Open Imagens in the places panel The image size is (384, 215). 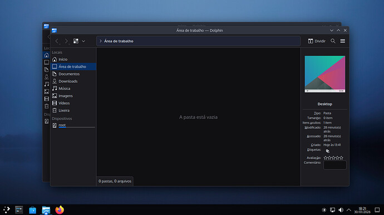click(x=73, y=96)
